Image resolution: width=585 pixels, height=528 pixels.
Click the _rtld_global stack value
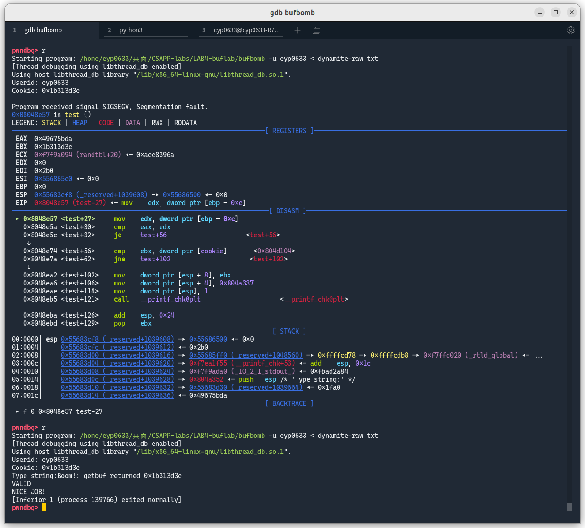[471, 355]
